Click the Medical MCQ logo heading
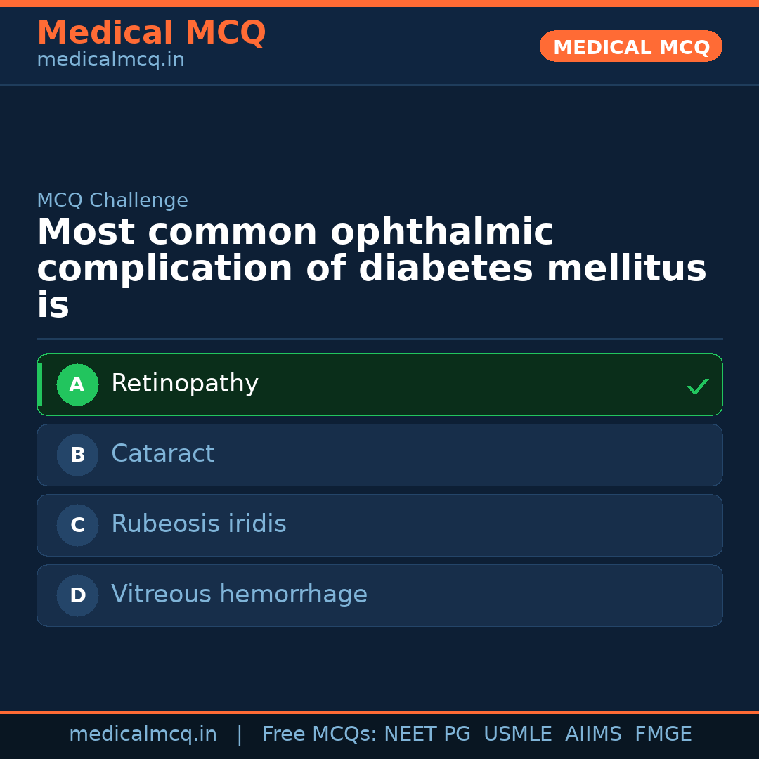Image resolution: width=759 pixels, height=759 pixels. point(151,32)
